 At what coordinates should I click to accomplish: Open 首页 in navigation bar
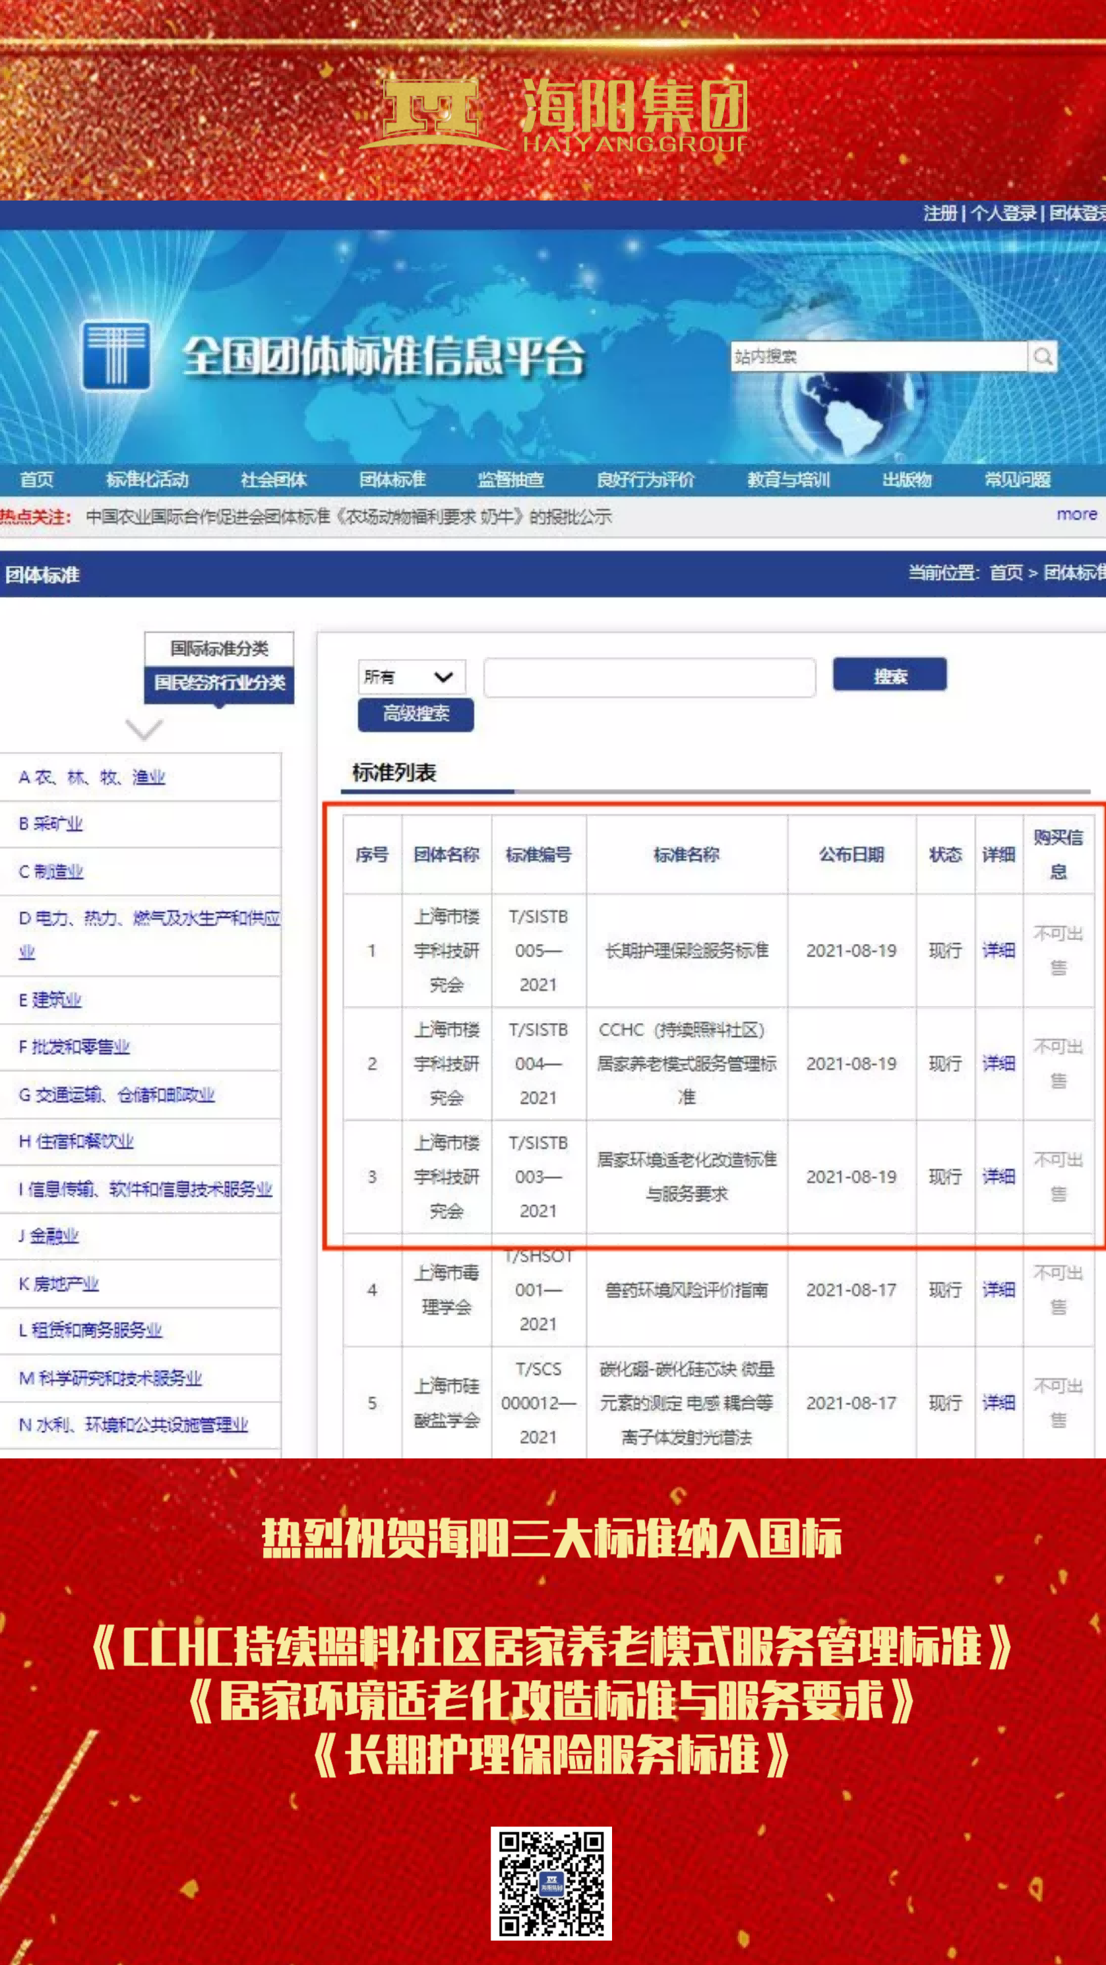(x=37, y=480)
